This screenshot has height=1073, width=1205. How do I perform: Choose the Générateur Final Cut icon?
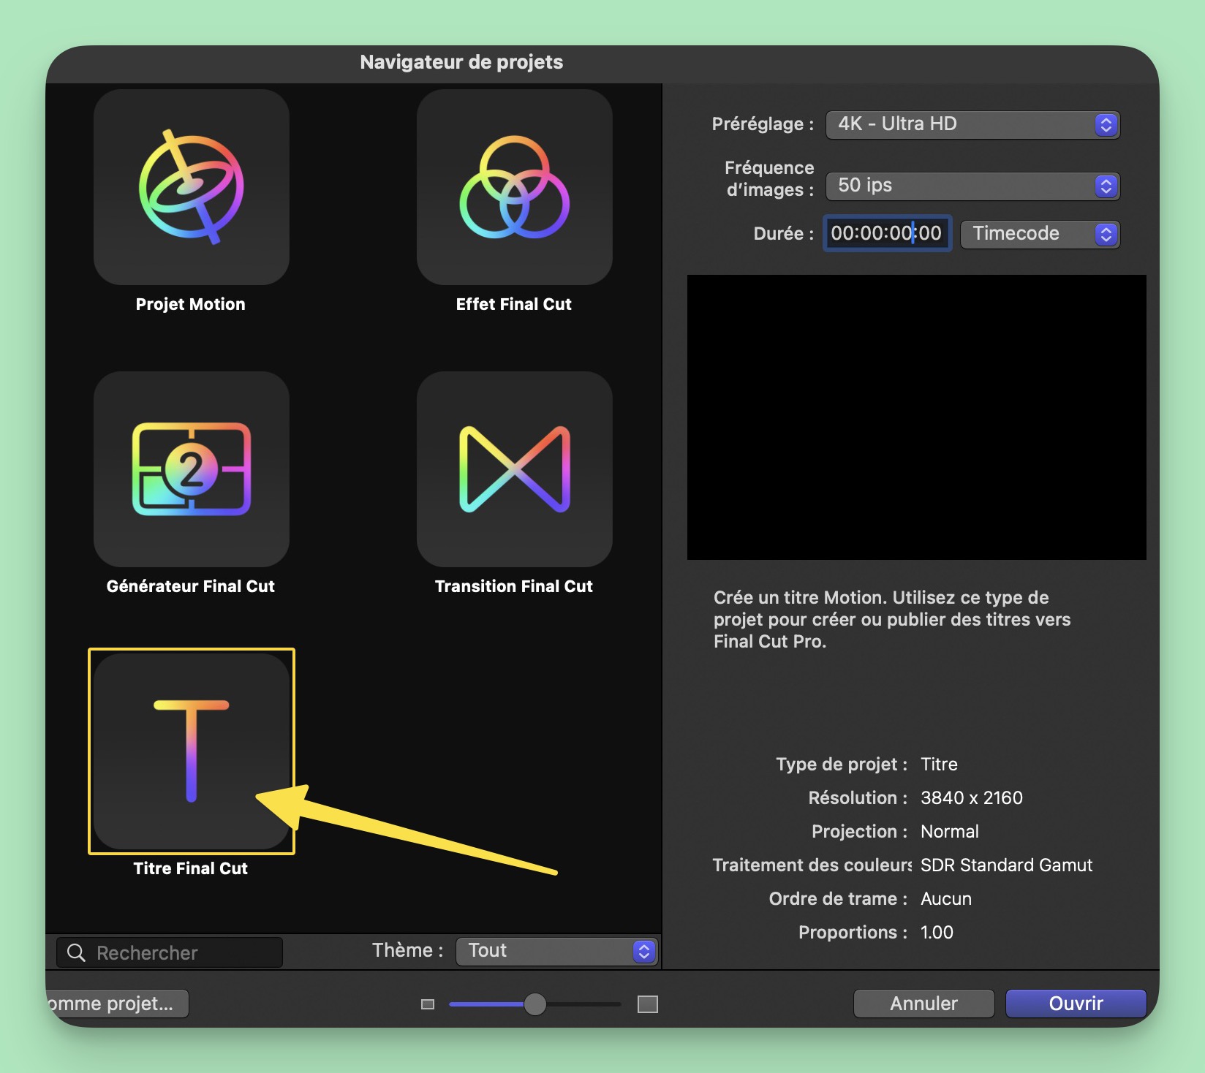point(192,469)
